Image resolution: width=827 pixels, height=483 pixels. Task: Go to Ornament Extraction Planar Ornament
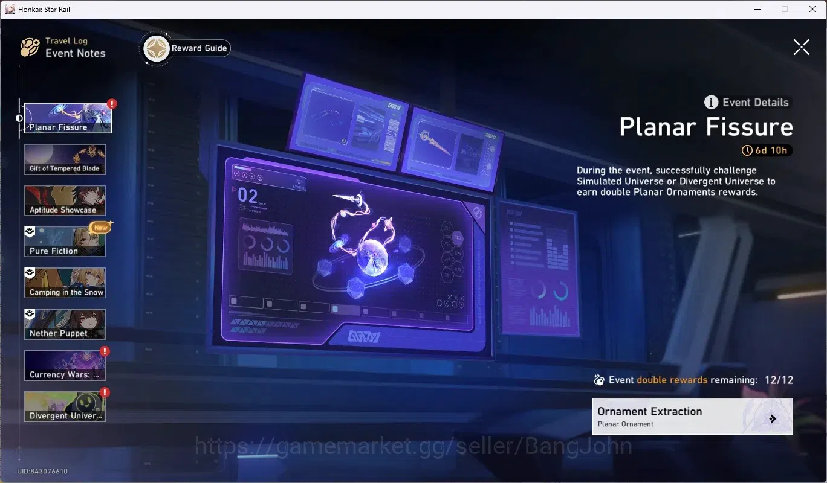(x=692, y=416)
